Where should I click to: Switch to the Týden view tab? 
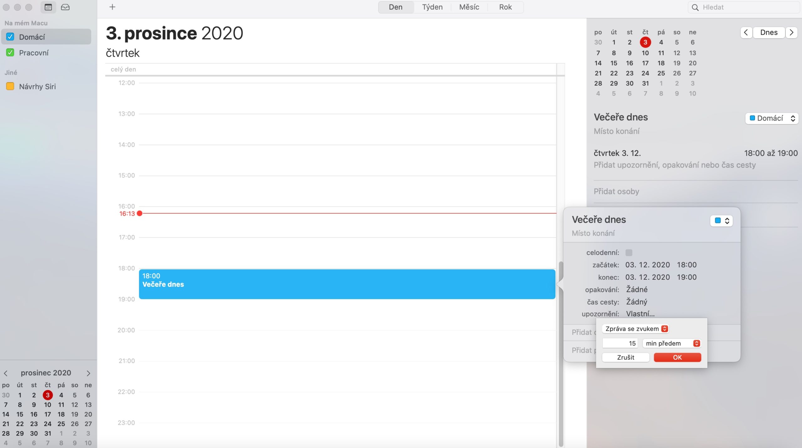[432, 7]
